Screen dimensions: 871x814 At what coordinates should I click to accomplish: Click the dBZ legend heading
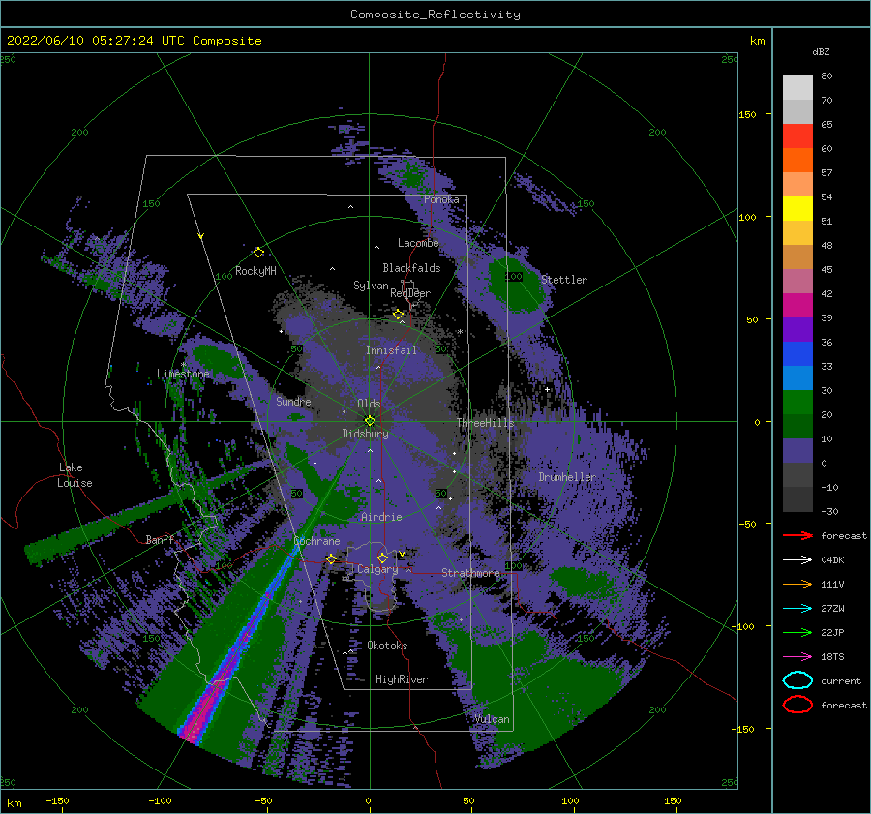pyautogui.click(x=821, y=51)
